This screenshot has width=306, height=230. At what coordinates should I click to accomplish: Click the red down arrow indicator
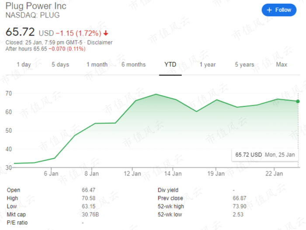(x=106, y=33)
